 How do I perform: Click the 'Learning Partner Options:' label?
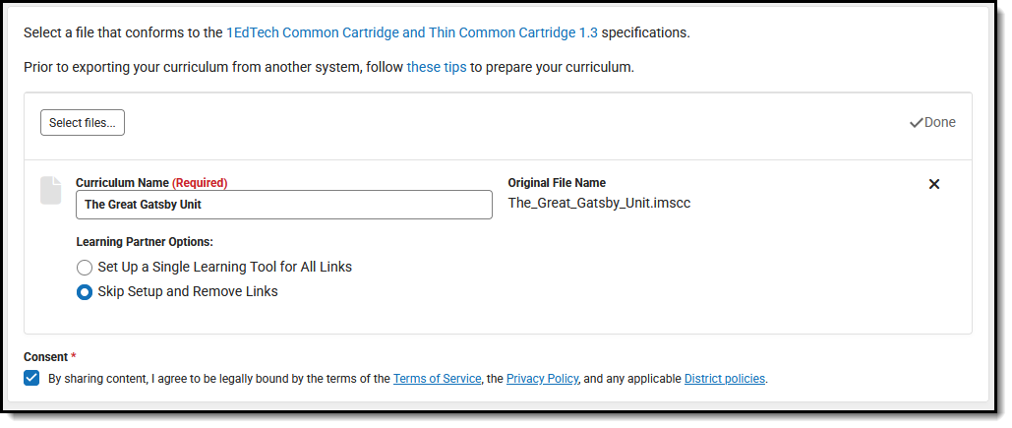click(x=145, y=241)
